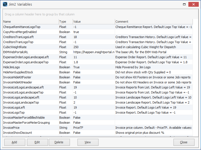The image size is (201, 150).
Task: Sort by the Comment column header
Action: pos(154,22)
